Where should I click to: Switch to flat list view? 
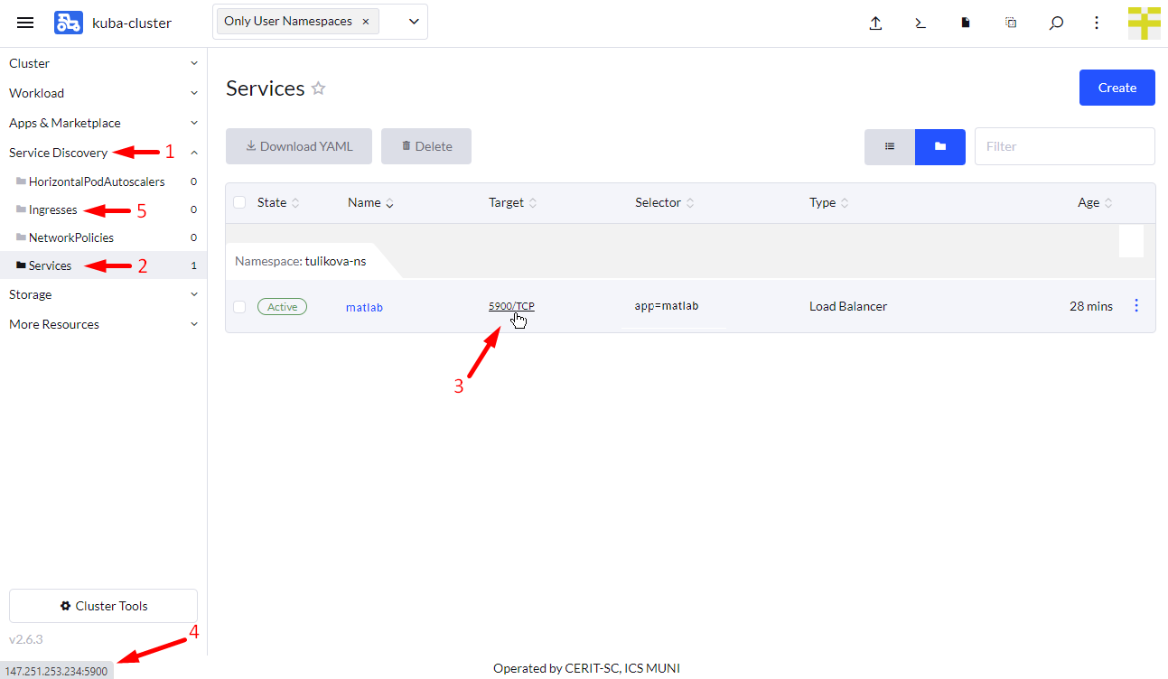[x=889, y=146]
